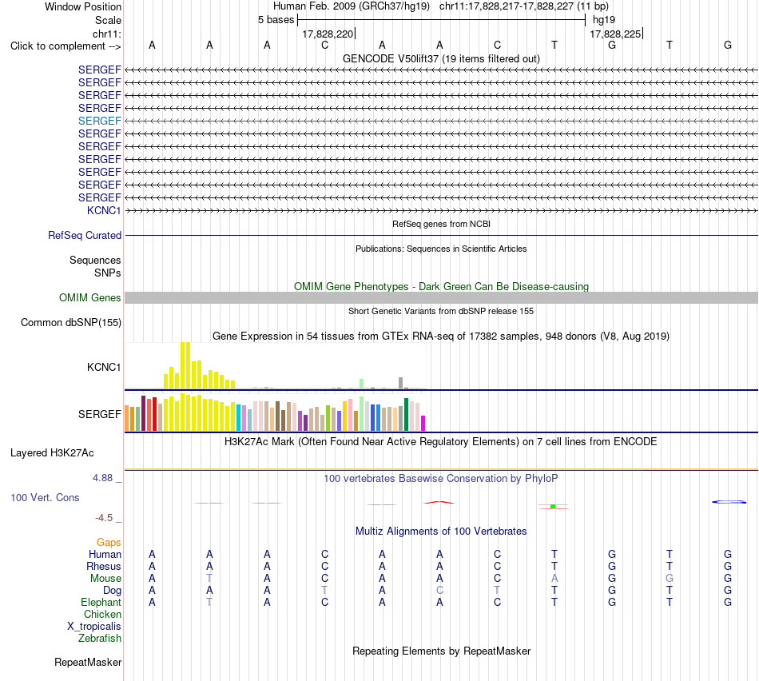Click the Mouse species row label
759x681 pixels.
(105, 579)
